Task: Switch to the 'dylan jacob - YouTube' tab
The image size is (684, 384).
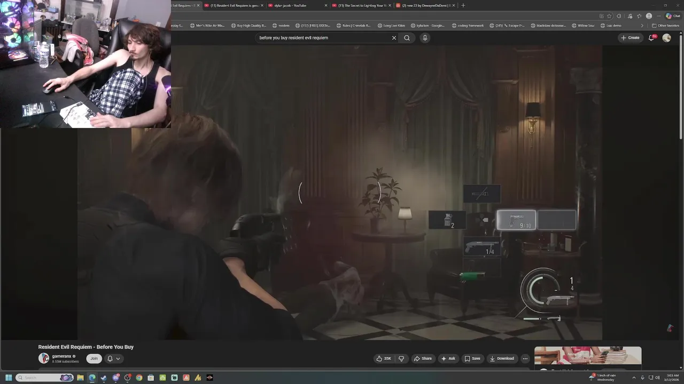Action: 298,5
